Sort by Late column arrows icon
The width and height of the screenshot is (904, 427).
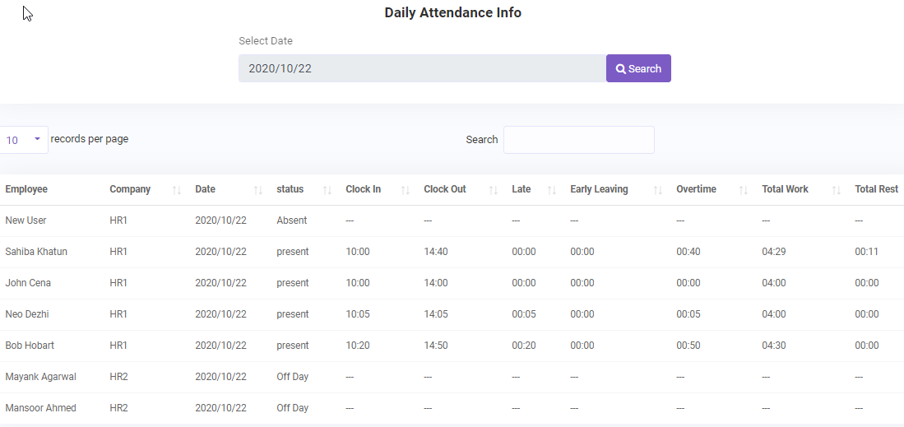tap(552, 190)
